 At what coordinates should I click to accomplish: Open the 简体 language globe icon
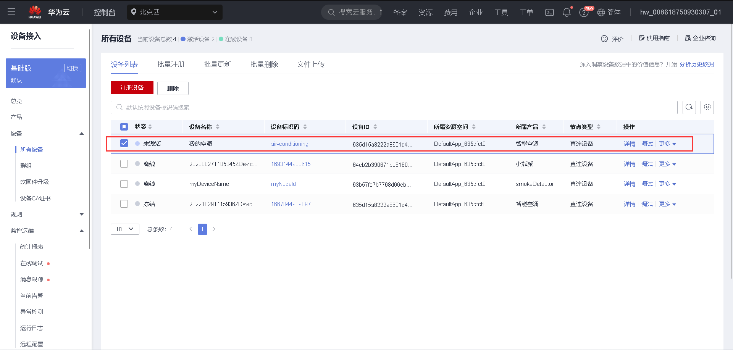[x=600, y=12]
